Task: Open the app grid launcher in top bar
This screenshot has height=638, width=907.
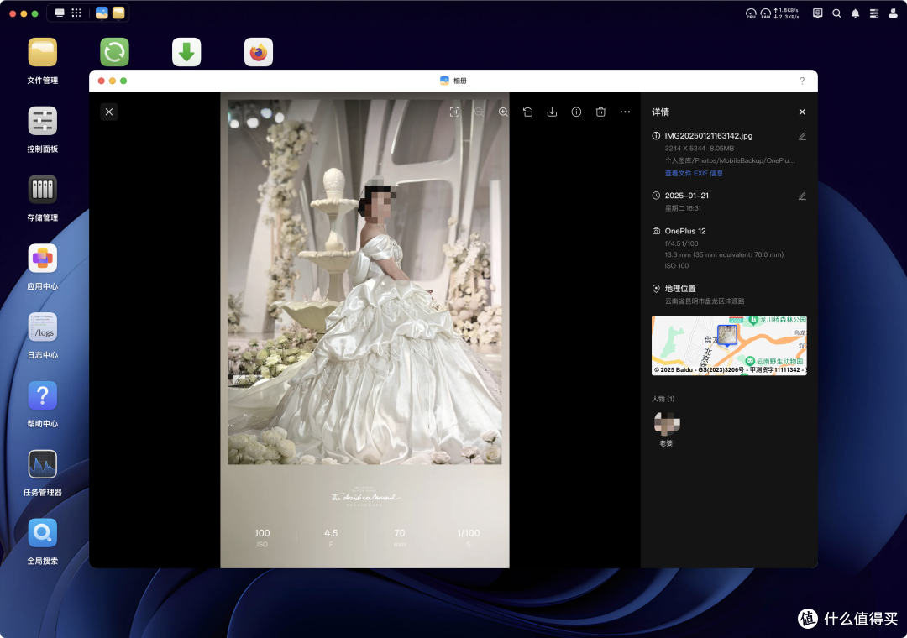Action: 76,13
